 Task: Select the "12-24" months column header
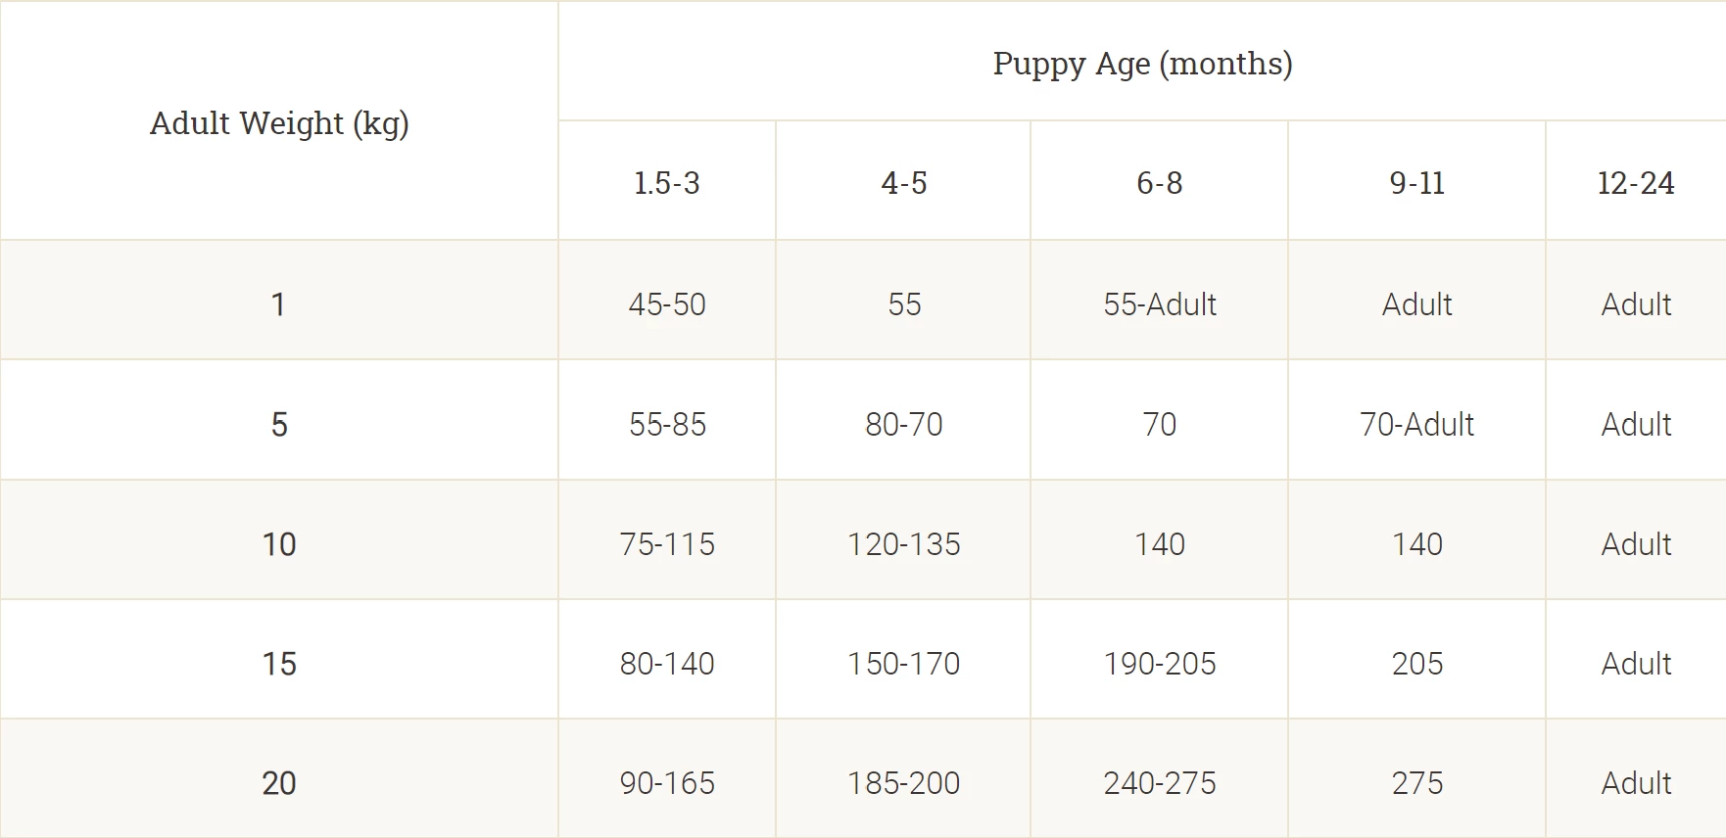coord(1635,183)
